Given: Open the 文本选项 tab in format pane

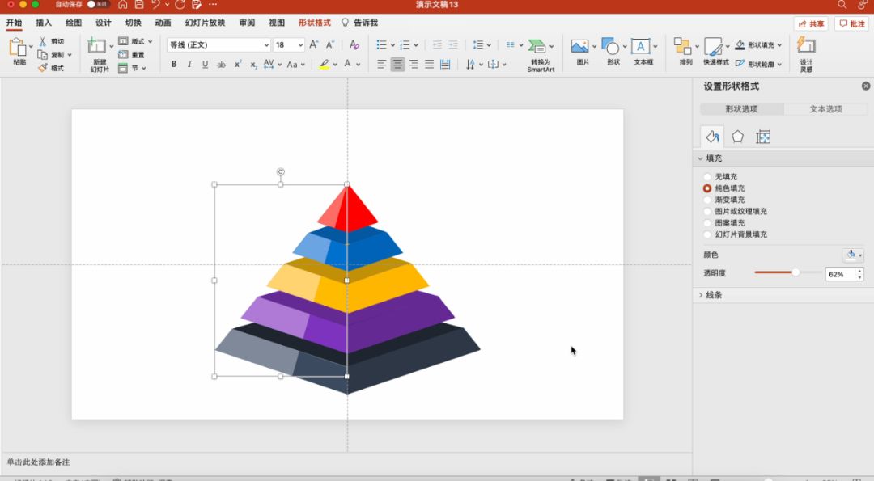Looking at the screenshot, I should [825, 109].
